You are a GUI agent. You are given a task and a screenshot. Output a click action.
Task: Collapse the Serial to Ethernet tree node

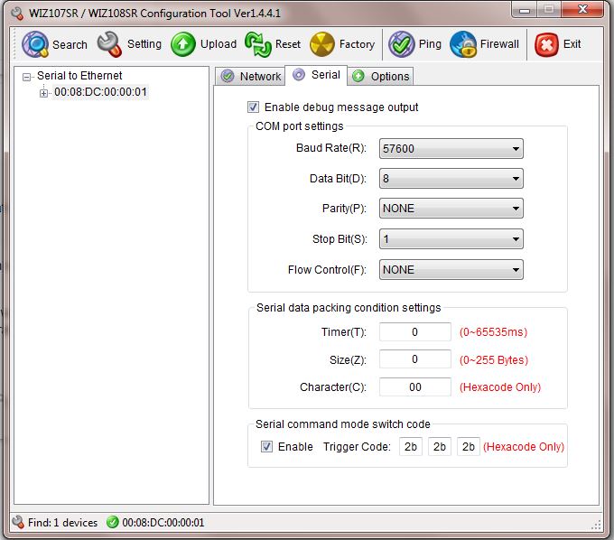coord(26,77)
